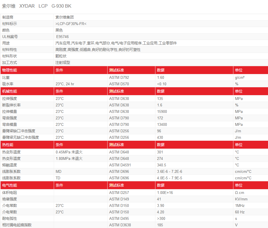Click the material marking >LCP-GF30%-FR<

(x=71, y=24)
